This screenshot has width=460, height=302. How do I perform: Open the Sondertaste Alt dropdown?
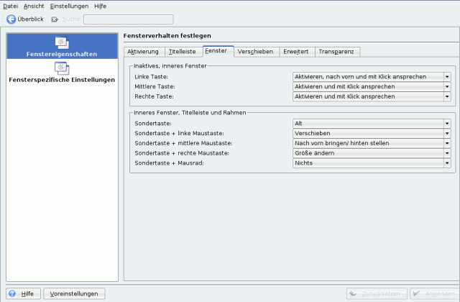click(x=372, y=124)
